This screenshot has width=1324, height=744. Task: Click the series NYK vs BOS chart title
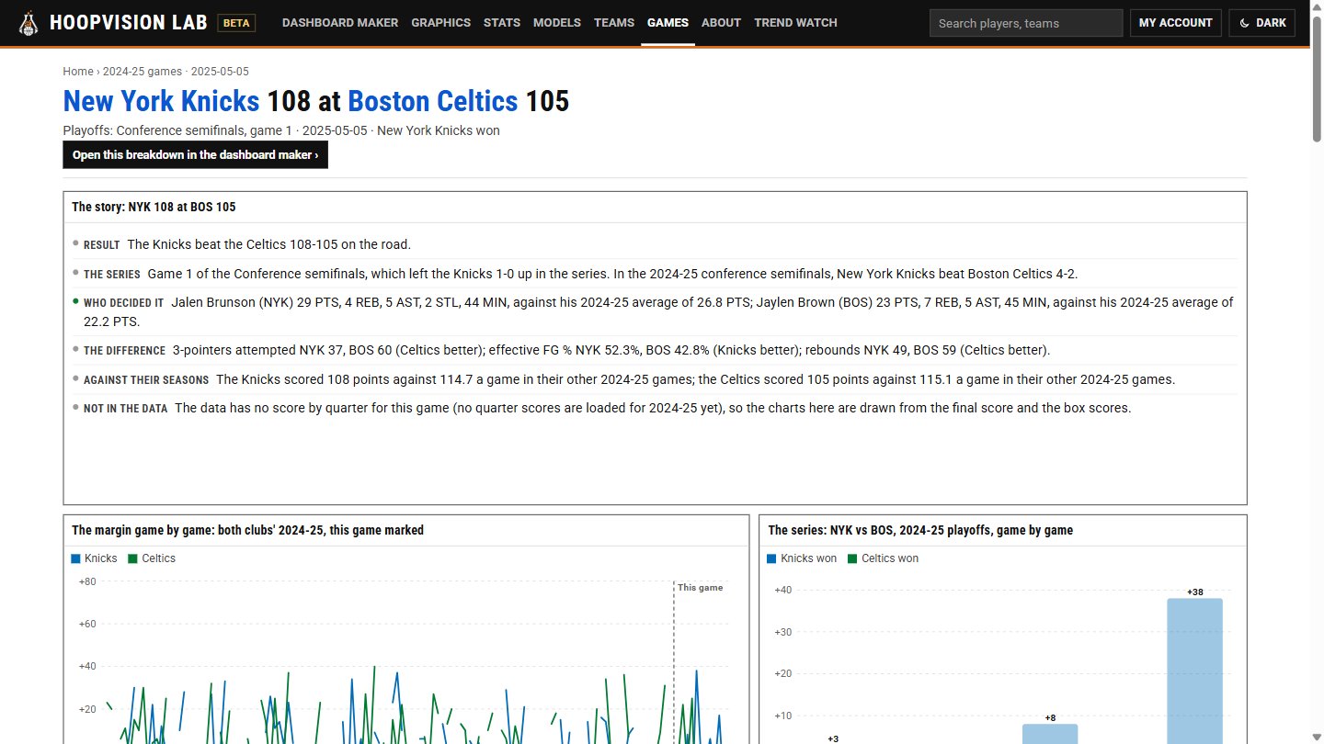(x=920, y=530)
